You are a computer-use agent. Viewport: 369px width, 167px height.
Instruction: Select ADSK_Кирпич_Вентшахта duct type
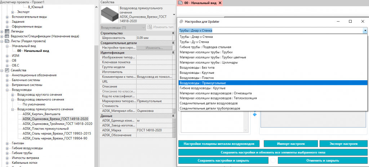(41, 114)
